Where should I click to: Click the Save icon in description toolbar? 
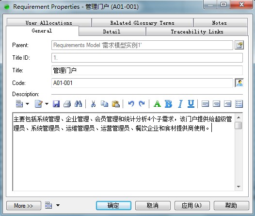coord(56,104)
